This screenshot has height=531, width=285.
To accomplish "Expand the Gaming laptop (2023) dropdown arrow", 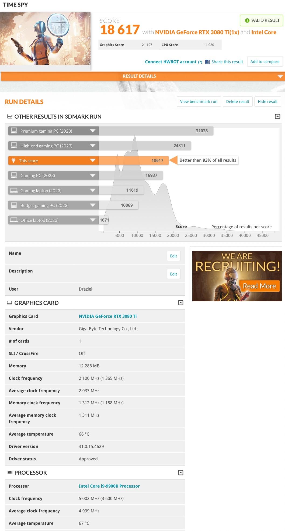I will tap(93, 190).
